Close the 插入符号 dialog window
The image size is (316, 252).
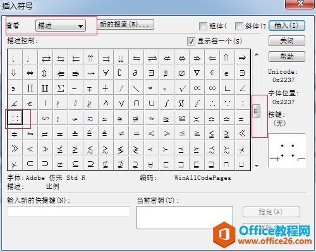(300, 4)
